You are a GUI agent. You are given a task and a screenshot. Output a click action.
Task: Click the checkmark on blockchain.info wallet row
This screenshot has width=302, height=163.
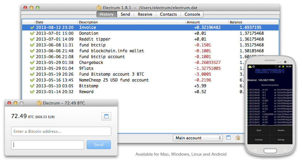(32, 51)
